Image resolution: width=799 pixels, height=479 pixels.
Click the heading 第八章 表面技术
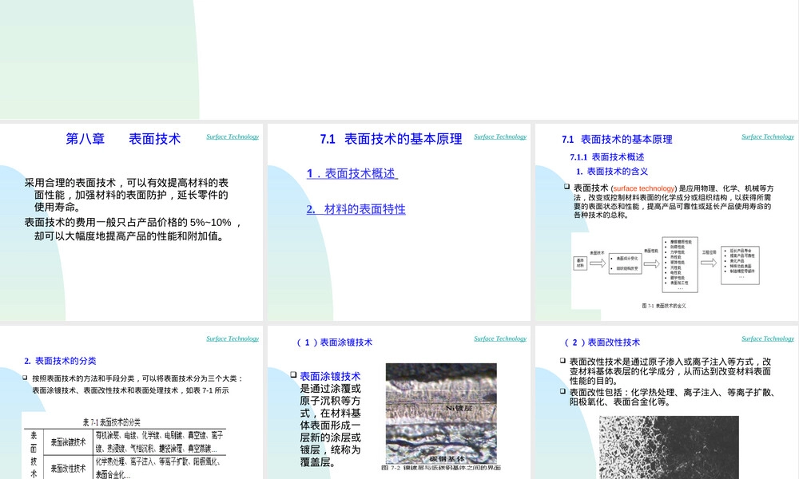point(123,138)
